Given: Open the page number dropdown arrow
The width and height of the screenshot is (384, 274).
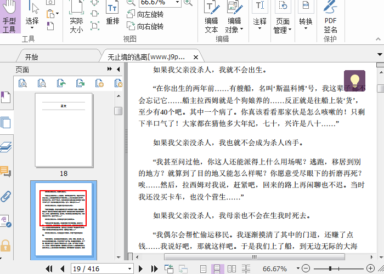Looking at the screenshot, I should (x=130, y=269).
